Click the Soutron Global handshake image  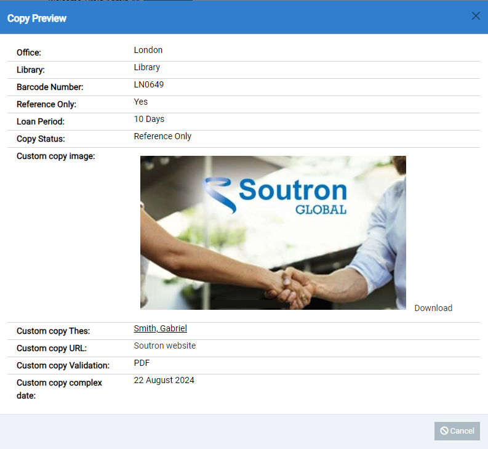[273, 232]
